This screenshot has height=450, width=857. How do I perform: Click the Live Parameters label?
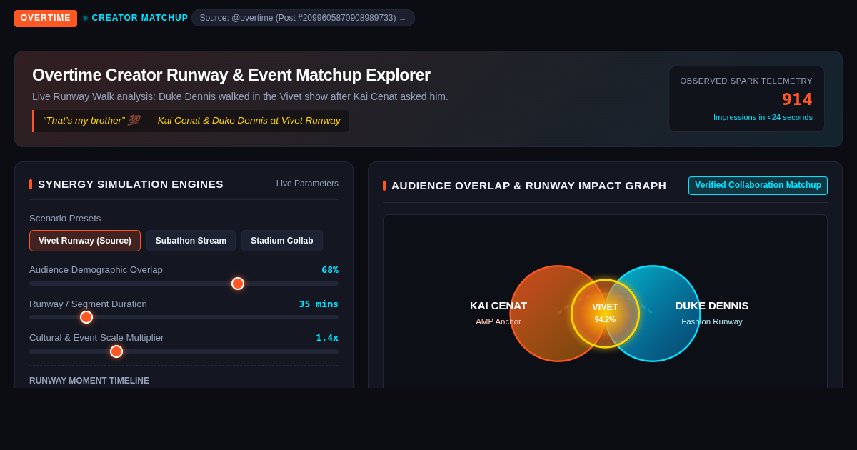[307, 184]
